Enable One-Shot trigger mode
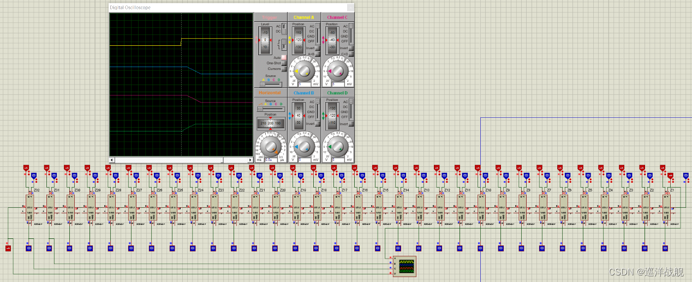 [x=284, y=63]
